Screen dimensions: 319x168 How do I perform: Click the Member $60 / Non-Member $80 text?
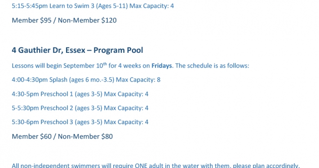click(x=62, y=136)
